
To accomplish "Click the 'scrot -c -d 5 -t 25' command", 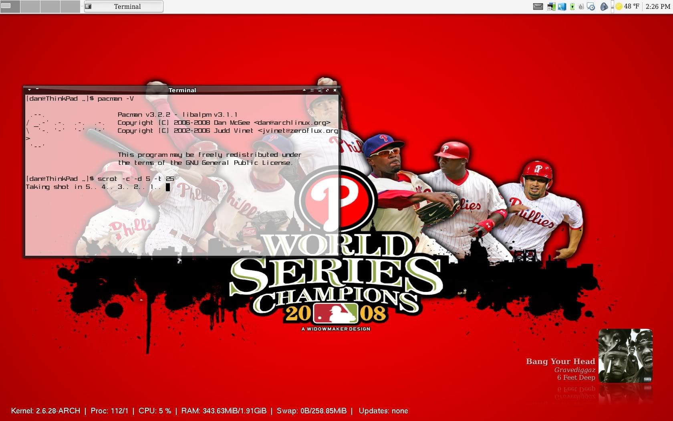I will point(136,179).
